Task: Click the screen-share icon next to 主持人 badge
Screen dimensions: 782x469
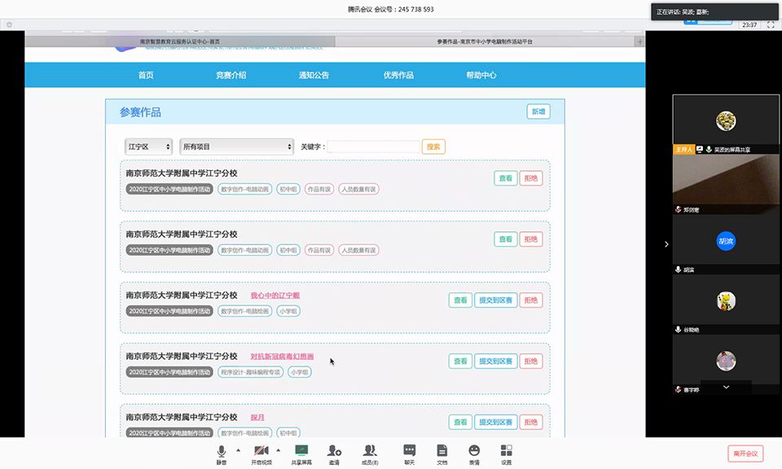Action: click(700, 150)
